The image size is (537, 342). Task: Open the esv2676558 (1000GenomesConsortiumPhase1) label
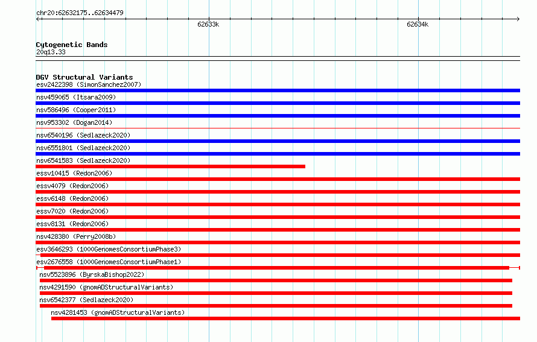tap(109, 262)
